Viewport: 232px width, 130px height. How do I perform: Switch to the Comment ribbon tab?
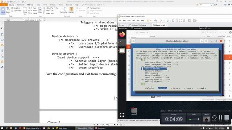tap(20, 5)
